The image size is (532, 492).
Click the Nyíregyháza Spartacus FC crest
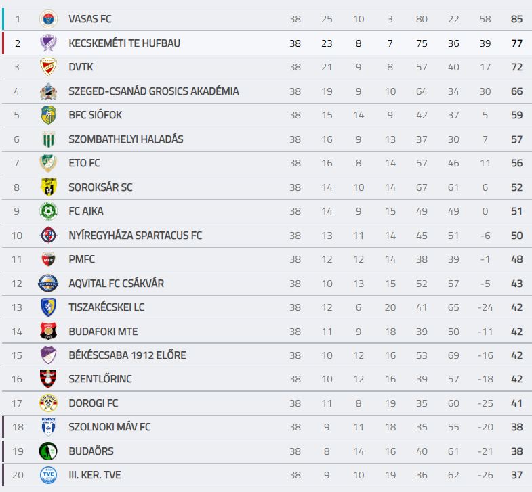(48, 235)
